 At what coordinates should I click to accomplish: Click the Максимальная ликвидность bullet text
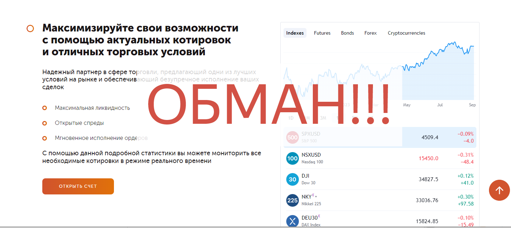click(x=92, y=108)
